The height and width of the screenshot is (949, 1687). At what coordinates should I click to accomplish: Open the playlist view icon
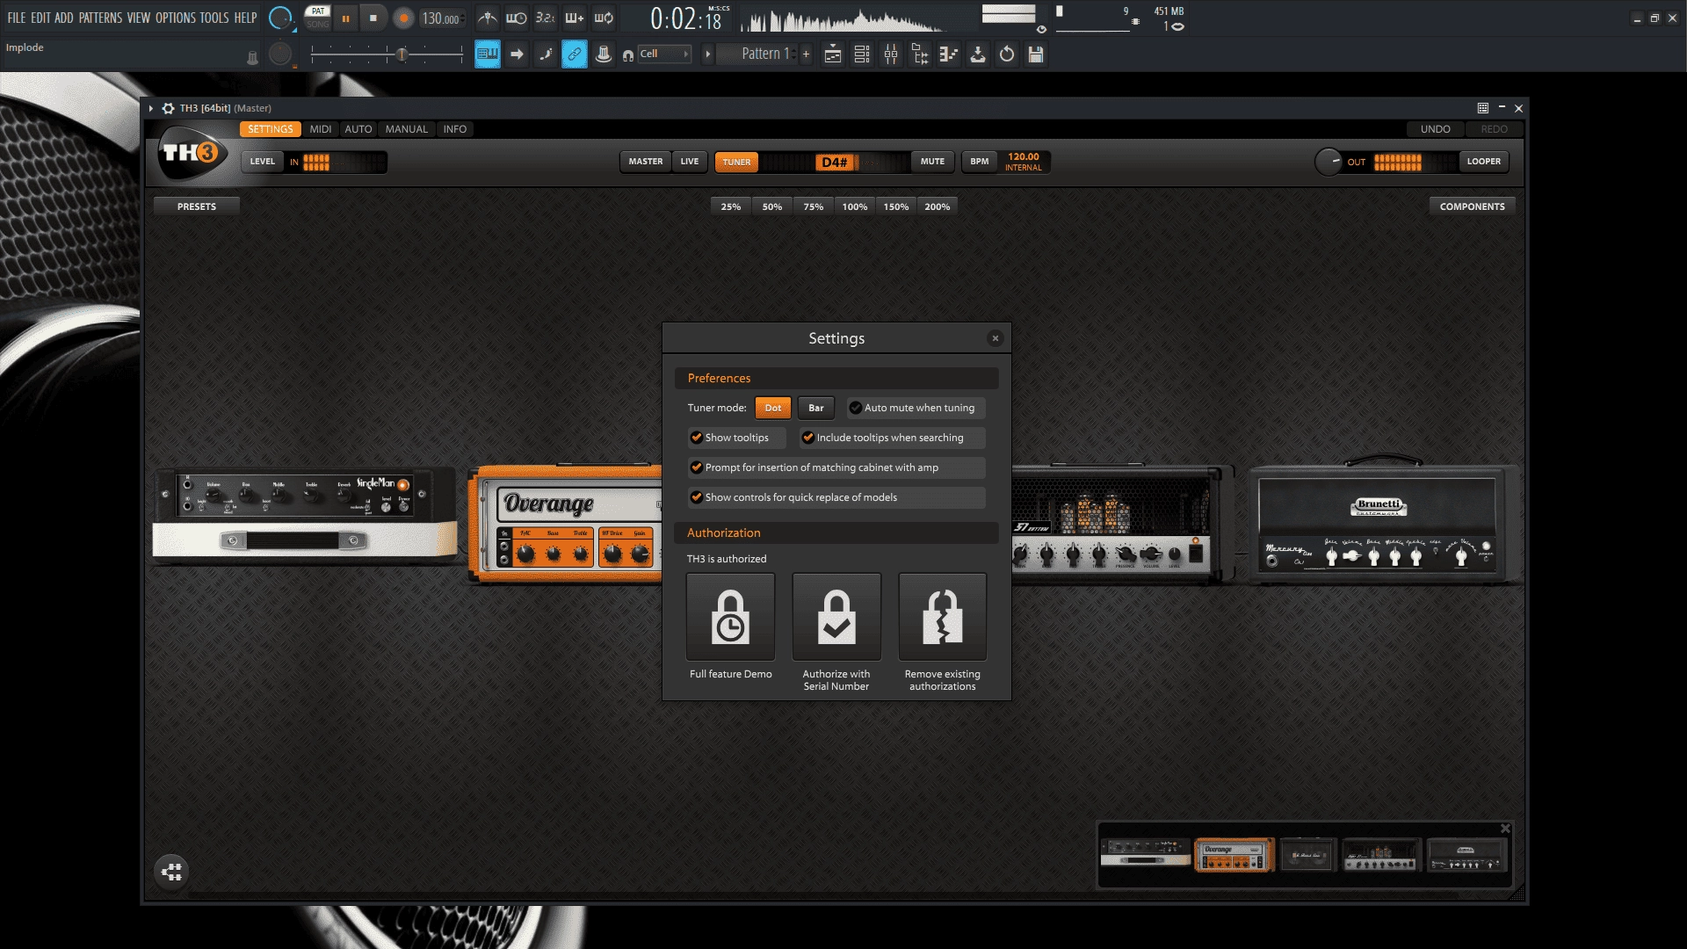click(833, 54)
